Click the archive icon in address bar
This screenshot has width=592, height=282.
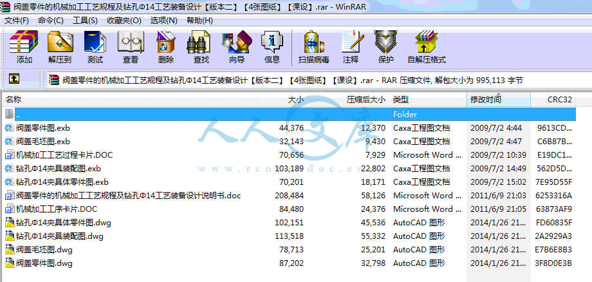pos(54,80)
